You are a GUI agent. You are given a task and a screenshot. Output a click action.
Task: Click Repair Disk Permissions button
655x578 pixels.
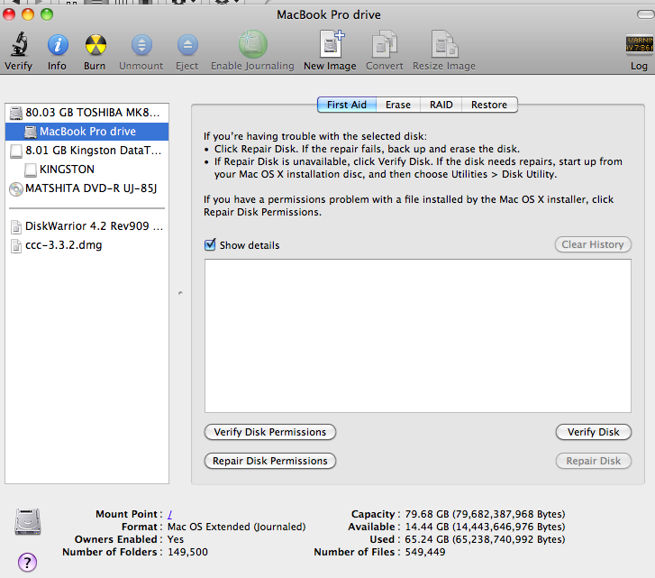click(270, 461)
